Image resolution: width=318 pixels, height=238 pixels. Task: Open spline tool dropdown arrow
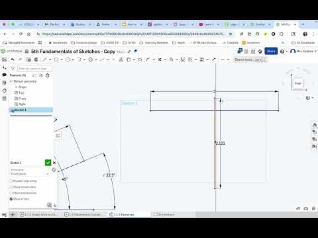click(107, 59)
